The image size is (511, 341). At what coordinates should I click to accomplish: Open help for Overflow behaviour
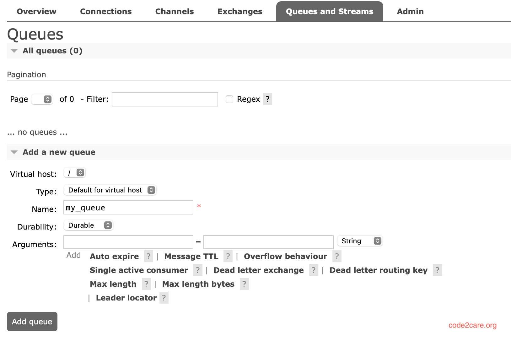click(336, 256)
